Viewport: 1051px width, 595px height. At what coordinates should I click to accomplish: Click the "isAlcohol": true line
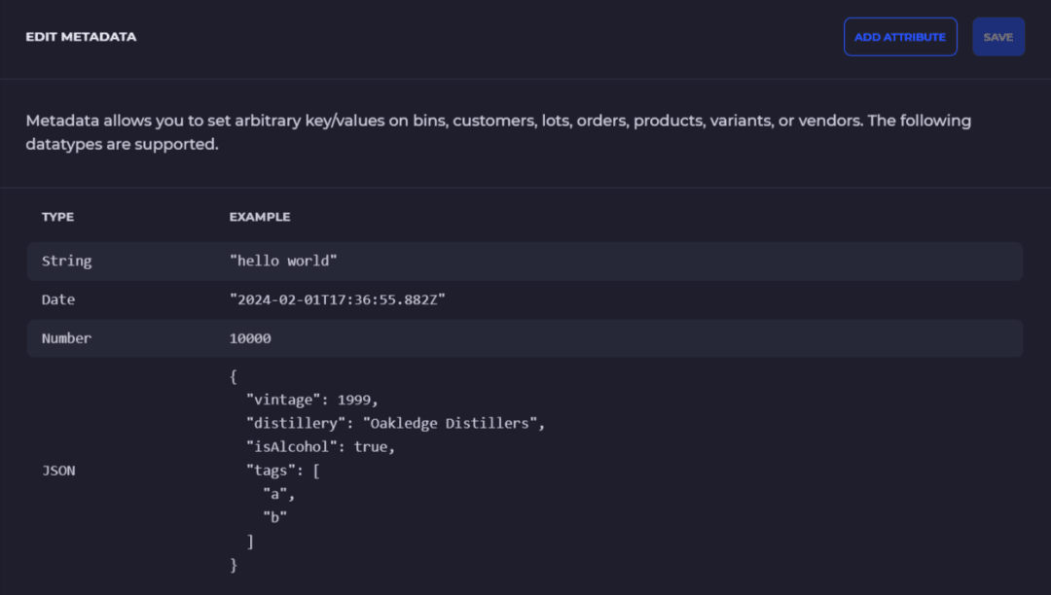[x=320, y=446]
